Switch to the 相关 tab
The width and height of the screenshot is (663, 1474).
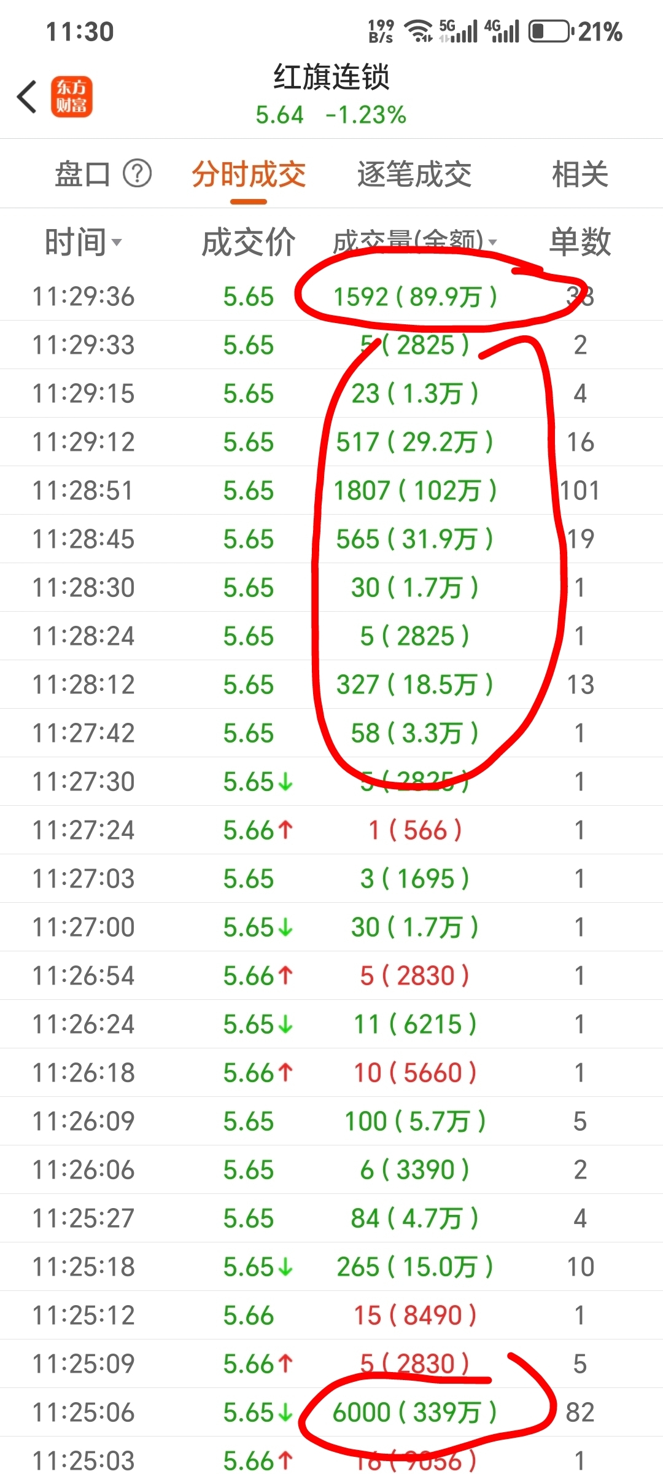tap(580, 174)
